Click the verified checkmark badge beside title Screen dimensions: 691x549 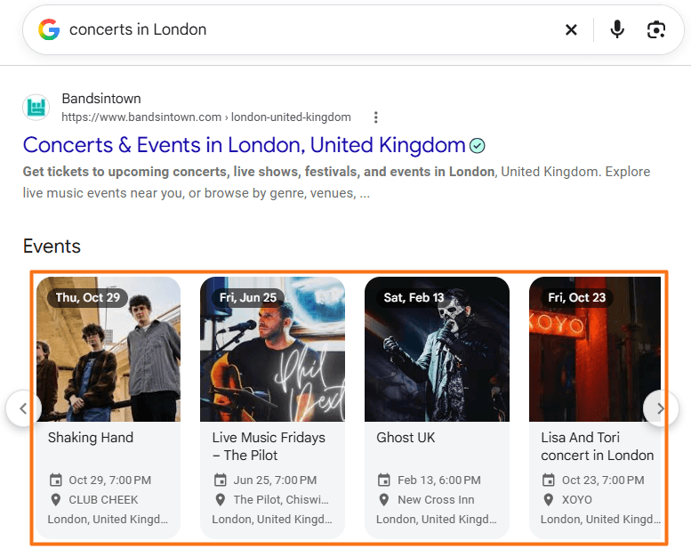pyautogui.click(x=478, y=146)
